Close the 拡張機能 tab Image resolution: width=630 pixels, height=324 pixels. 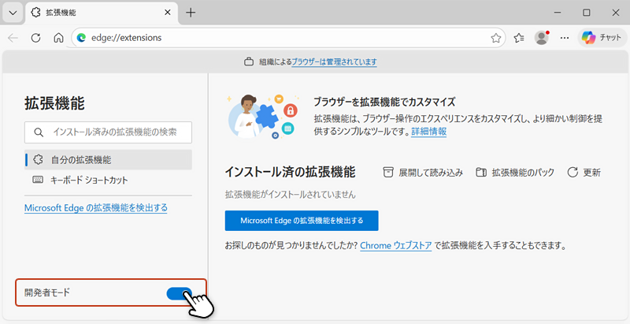click(168, 13)
